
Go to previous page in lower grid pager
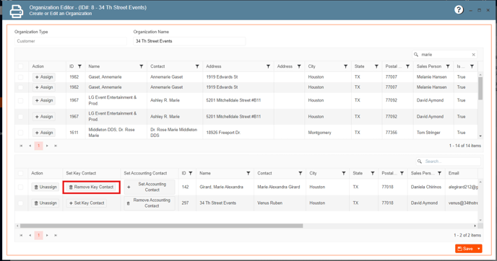tap(30, 235)
